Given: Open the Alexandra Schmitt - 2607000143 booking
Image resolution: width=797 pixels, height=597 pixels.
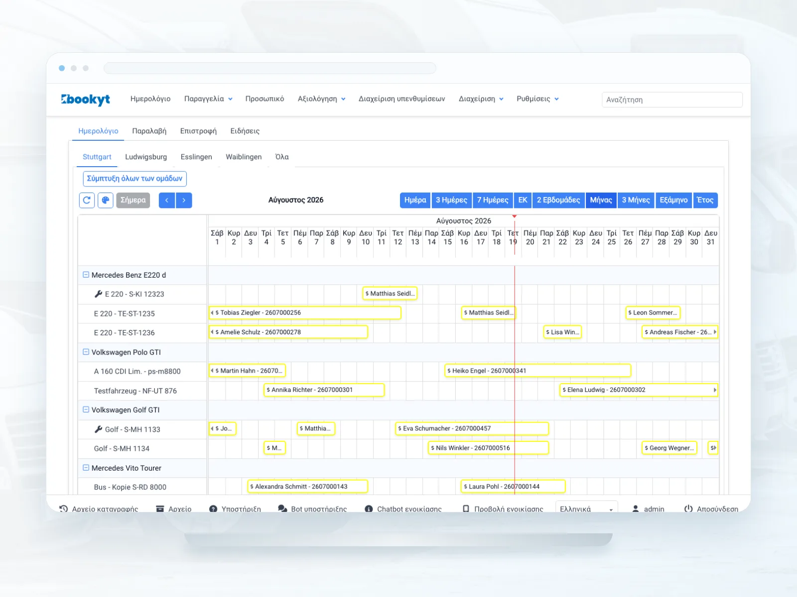Looking at the screenshot, I should pyautogui.click(x=308, y=487).
